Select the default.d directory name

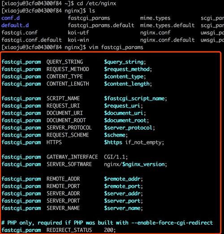coord(15,25)
